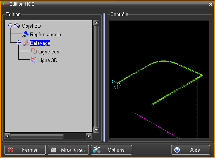This screenshot has width=215, height=158.
Task: Click the Ligne 3D icon
Action: 34,60
